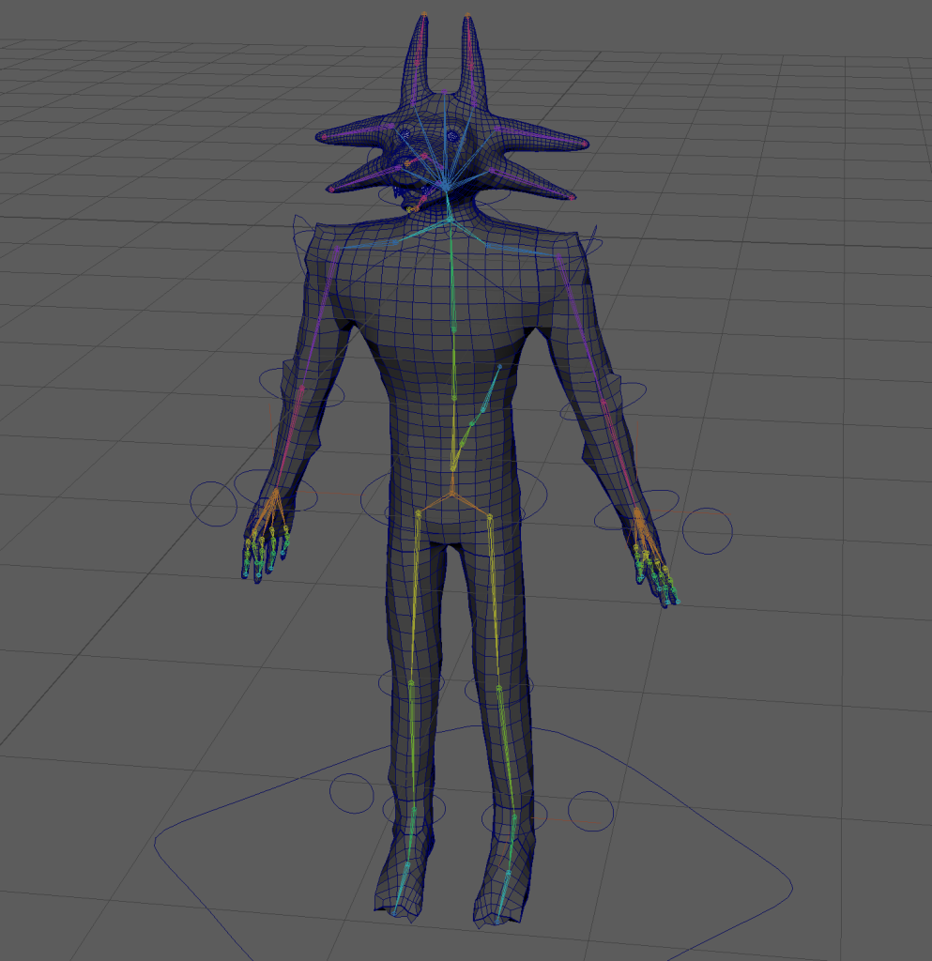Image resolution: width=932 pixels, height=961 pixels.
Task: Select the standalone circle control beside the character's left-side hand
Action: click(x=213, y=504)
